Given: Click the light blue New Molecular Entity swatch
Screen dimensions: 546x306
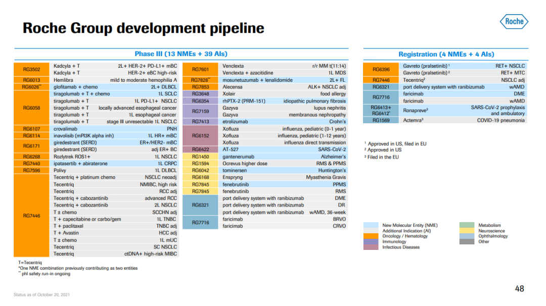Looking at the screenshot, I should click(371, 225).
